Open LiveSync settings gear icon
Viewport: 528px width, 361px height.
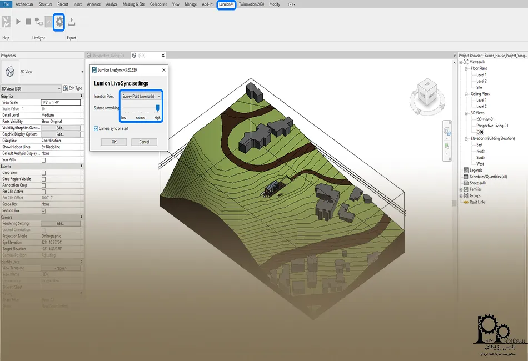(59, 22)
